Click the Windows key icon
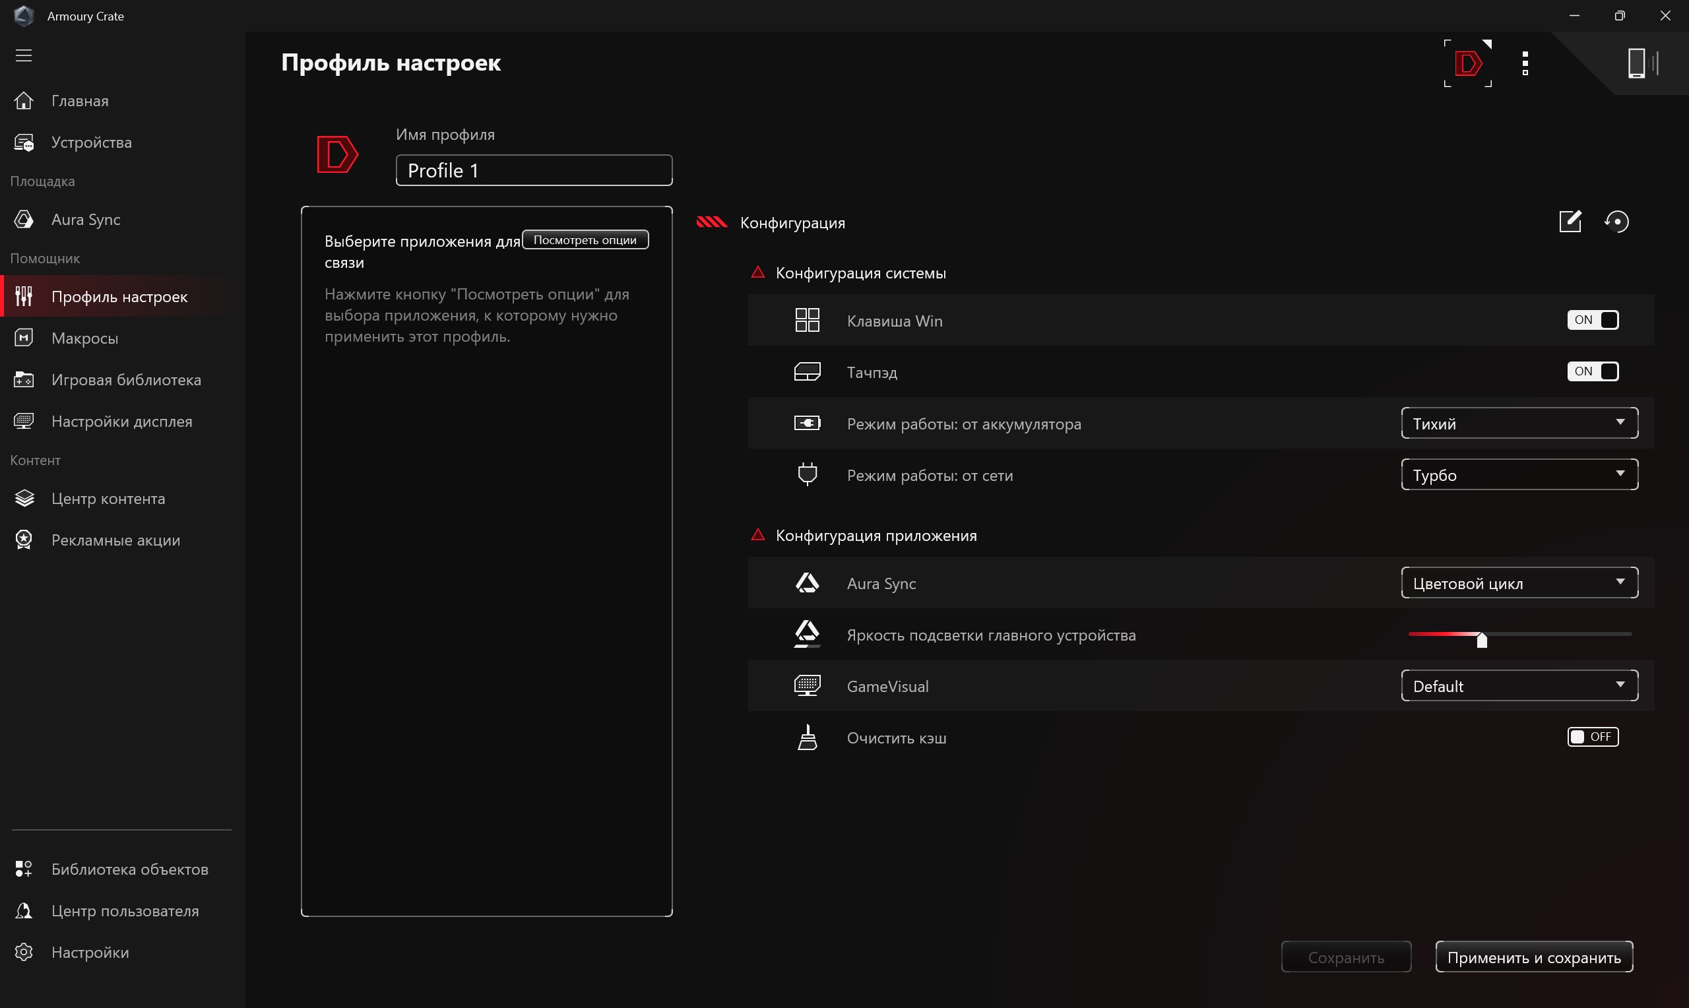Image resolution: width=1689 pixels, height=1008 pixels. pos(808,320)
